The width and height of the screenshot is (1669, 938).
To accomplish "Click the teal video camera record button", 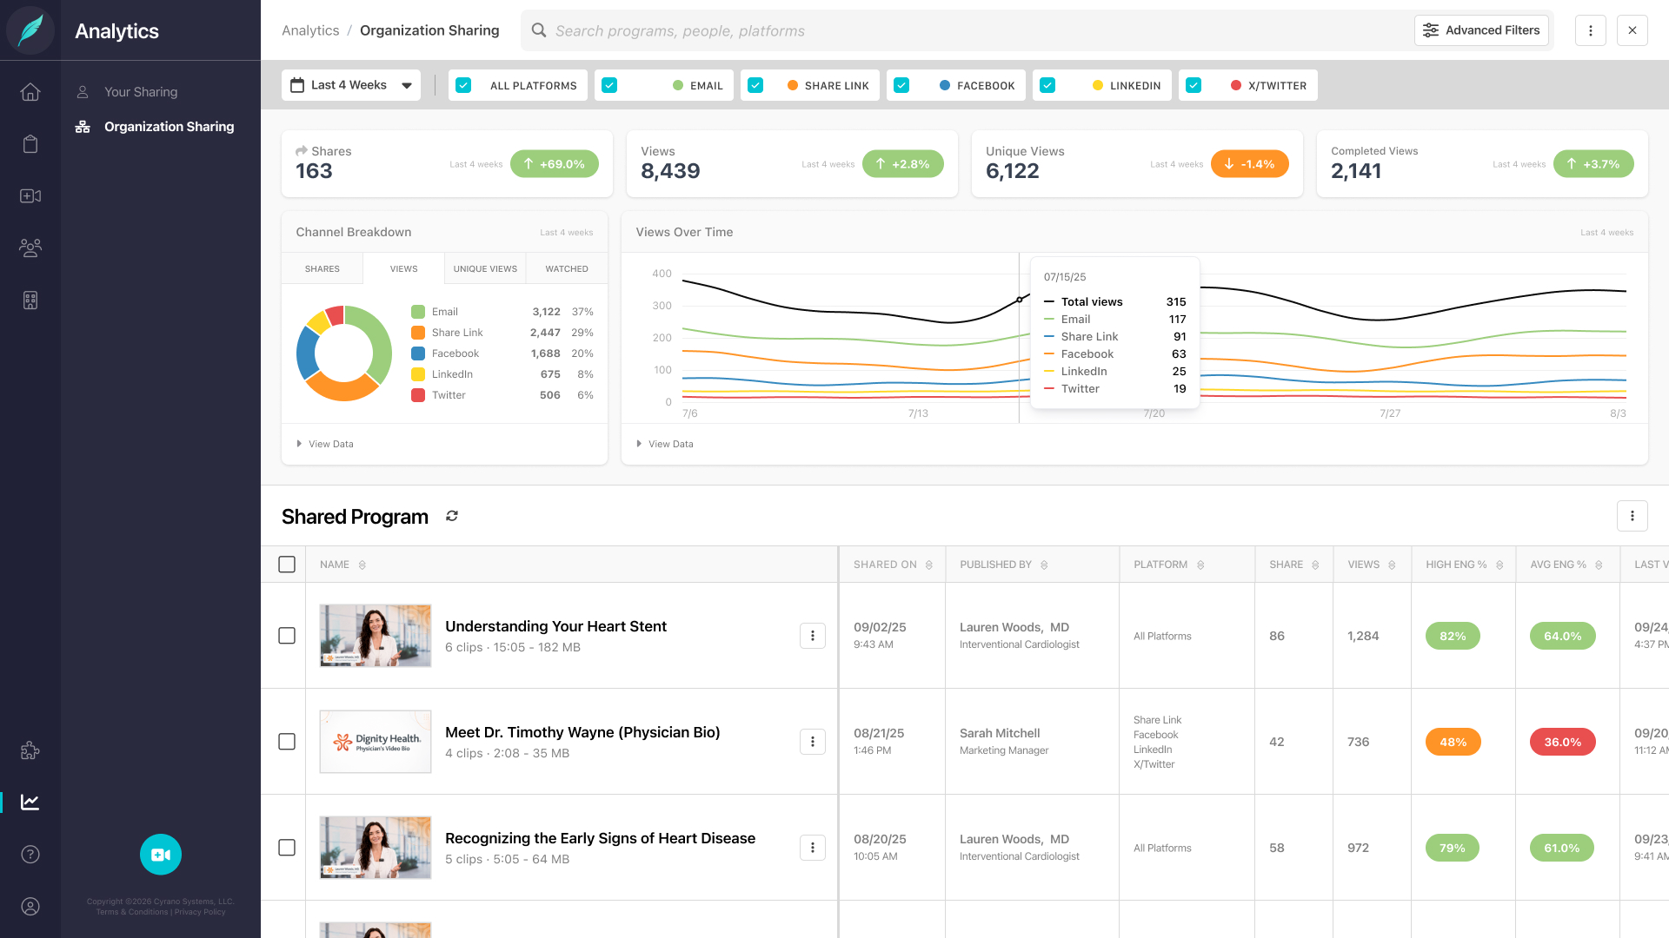I will point(161,855).
